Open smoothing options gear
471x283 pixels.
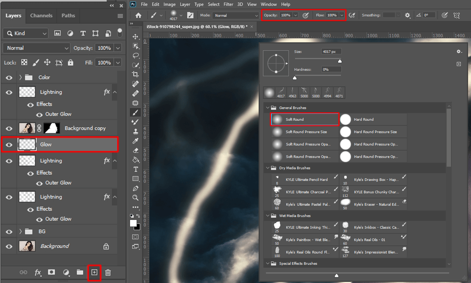point(408,15)
